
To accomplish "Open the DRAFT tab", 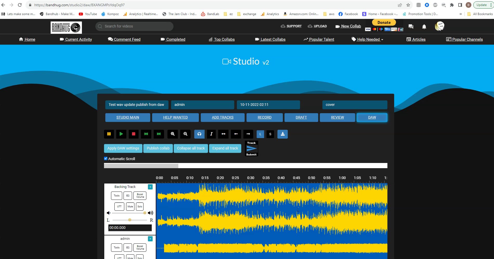I will pos(301,117).
